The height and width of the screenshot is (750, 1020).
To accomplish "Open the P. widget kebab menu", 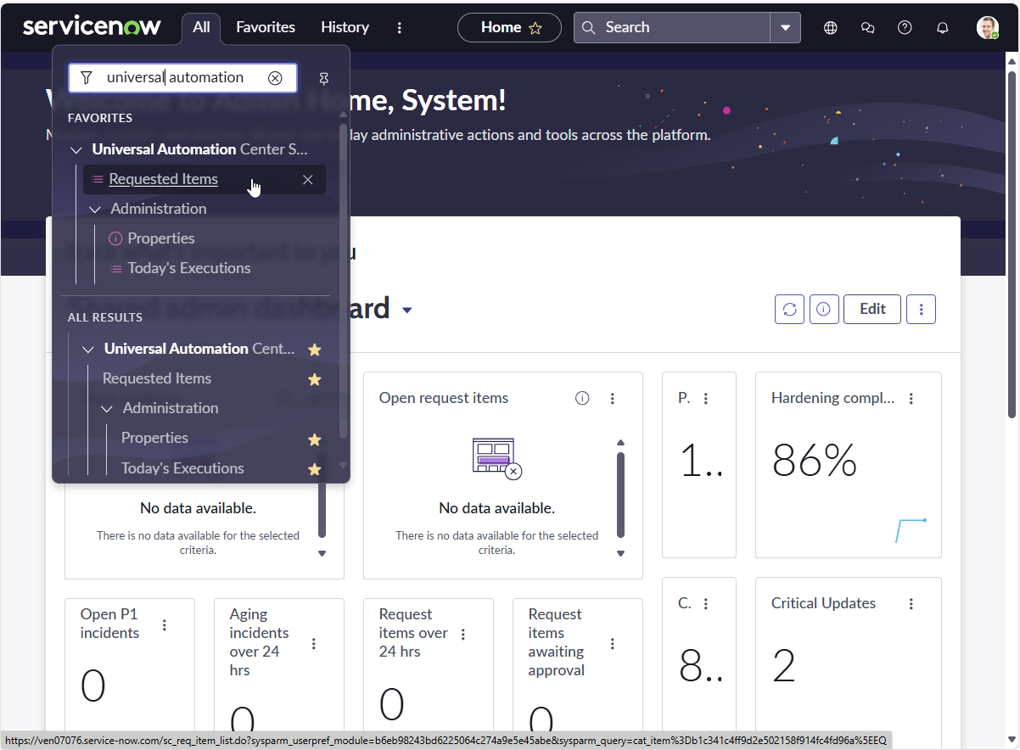I will pos(706,398).
